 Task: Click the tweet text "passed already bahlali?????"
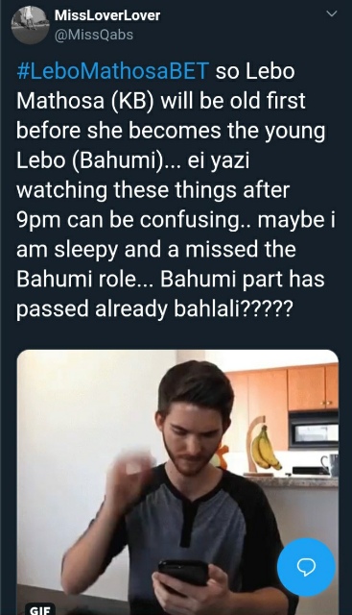point(153,309)
